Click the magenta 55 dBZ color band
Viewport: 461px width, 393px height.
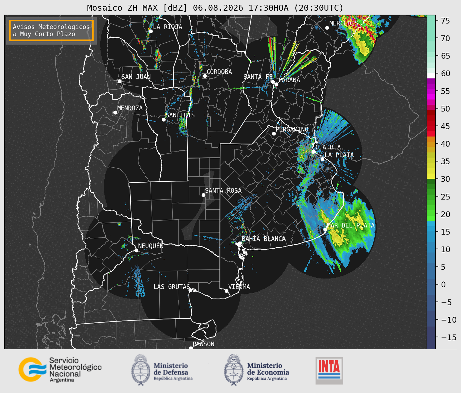(x=431, y=91)
